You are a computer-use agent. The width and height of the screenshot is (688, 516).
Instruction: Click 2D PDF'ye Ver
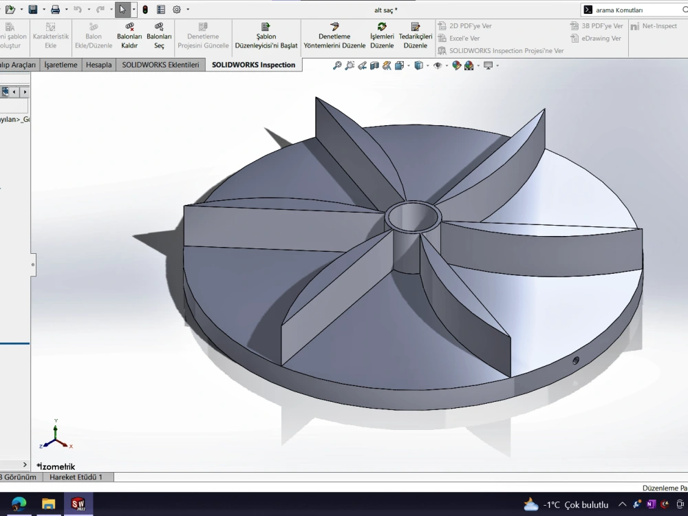465,26
